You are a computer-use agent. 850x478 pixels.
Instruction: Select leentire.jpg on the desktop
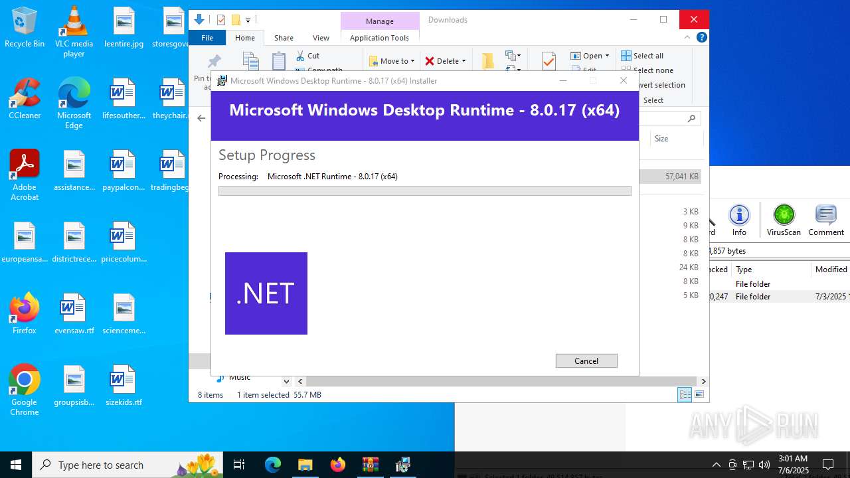pyautogui.click(x=124, y=28)
